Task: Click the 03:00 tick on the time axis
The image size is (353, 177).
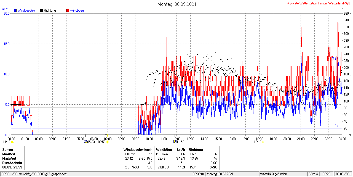Action: [x=53, y=139]
